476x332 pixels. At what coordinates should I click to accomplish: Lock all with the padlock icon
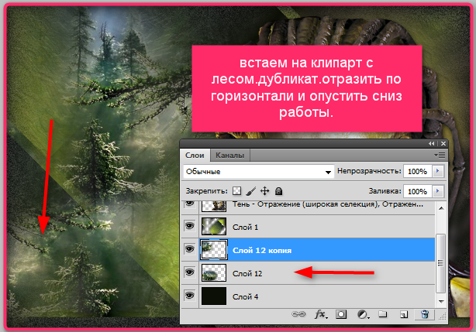coord(278,191)
